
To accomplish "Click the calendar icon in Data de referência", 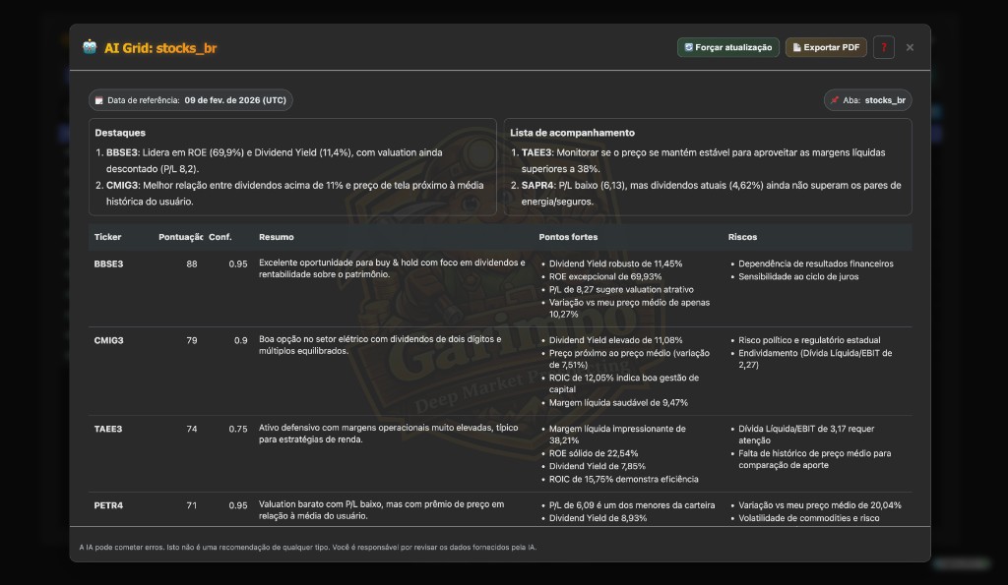I will click(x=98, y=100).
